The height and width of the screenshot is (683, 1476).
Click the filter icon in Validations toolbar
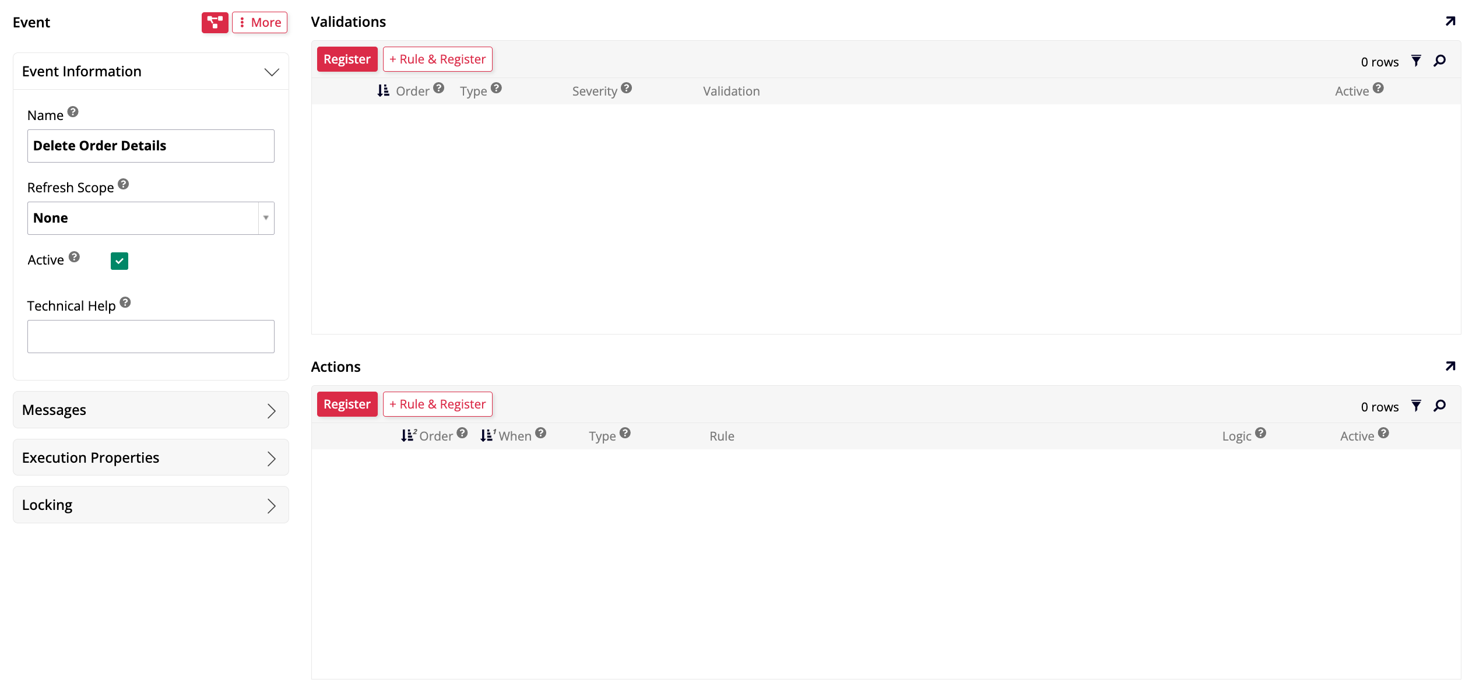pyautogui.click(x=1415, y=60)
